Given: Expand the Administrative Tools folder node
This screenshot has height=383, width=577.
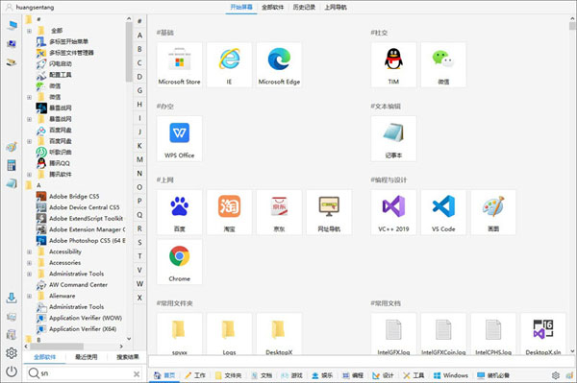Looking at the screenshot, I should 29,274.
